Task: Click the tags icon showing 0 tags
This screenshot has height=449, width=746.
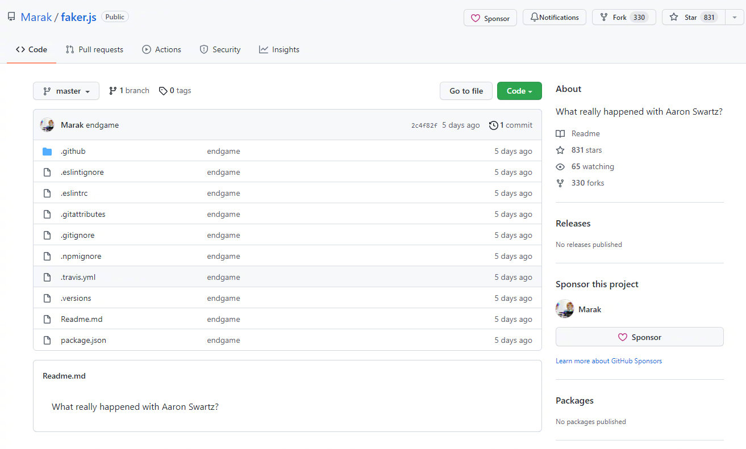Action: coord(162,90)
